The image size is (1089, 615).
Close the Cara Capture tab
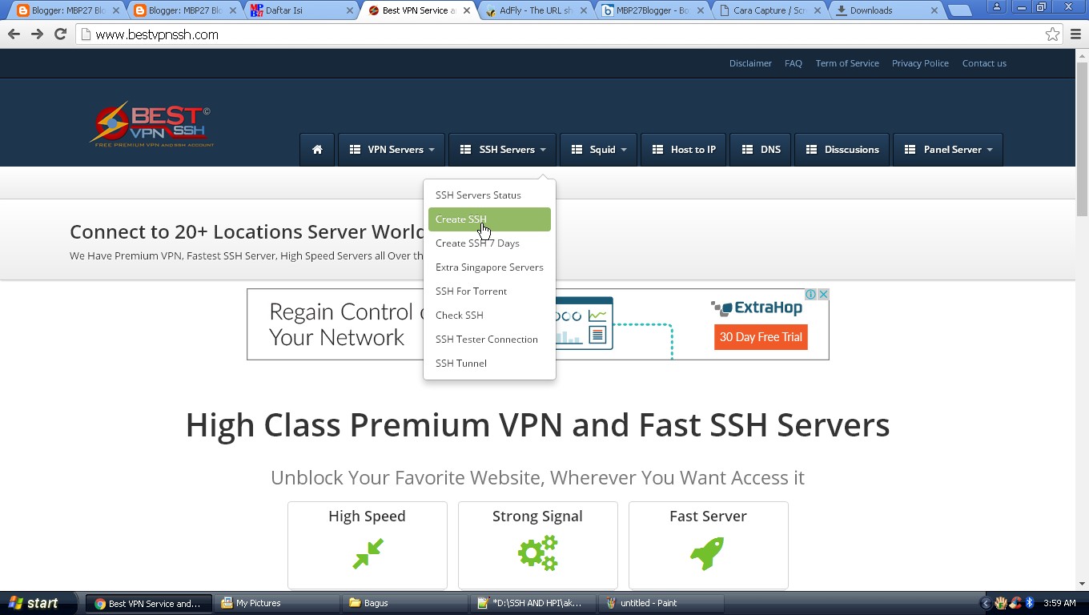pyautogui.click(x=817, y=10)
